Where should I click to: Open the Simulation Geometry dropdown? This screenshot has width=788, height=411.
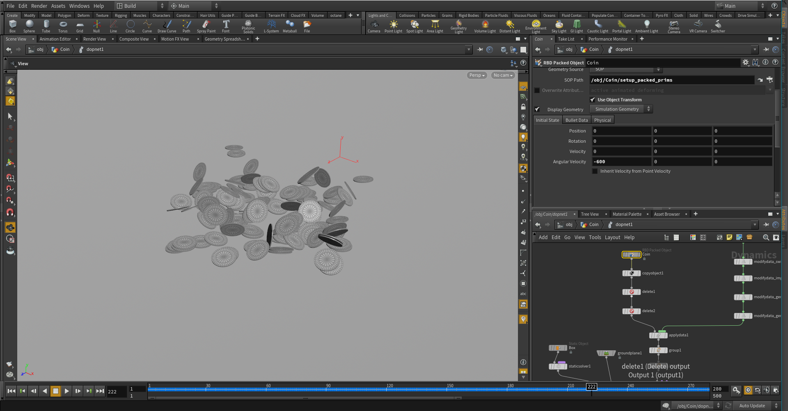621,109
